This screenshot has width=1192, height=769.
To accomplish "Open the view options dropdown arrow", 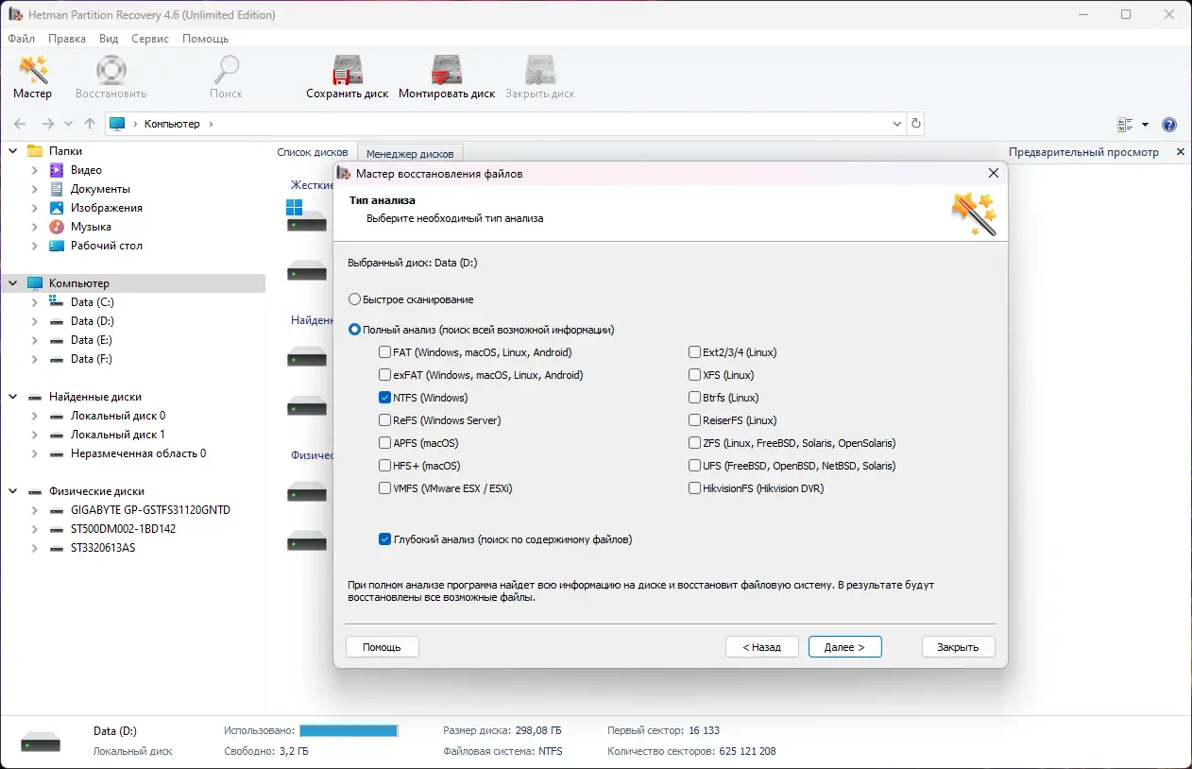I will [1145, 125].
